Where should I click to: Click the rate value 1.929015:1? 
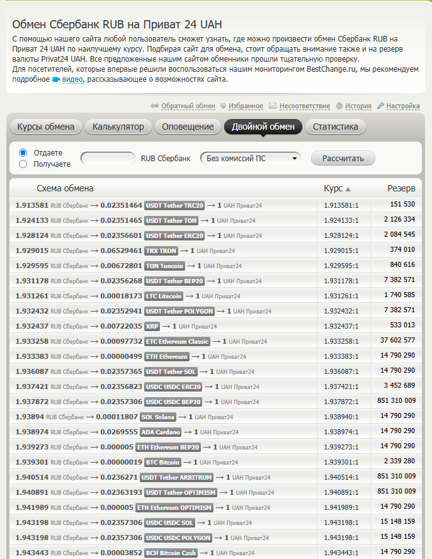tap(341, 251)
